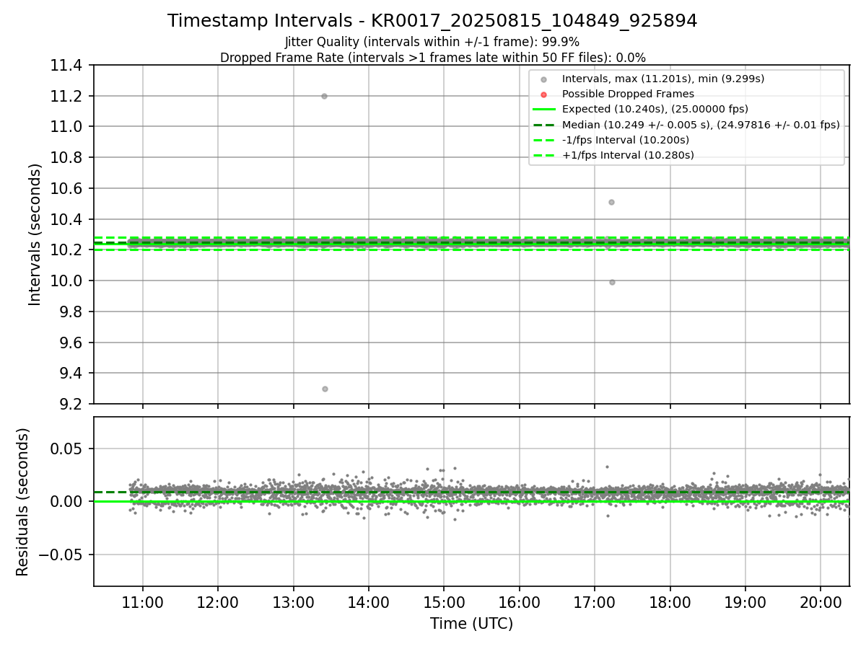
Task: Click the 'Intervals (seconds)' y-axis label
Action: 35,234
